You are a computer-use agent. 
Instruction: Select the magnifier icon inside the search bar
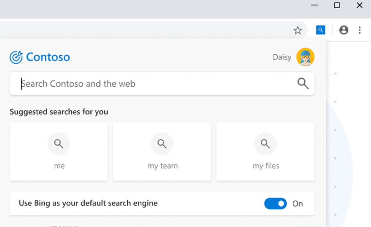(x=303, y=83)
